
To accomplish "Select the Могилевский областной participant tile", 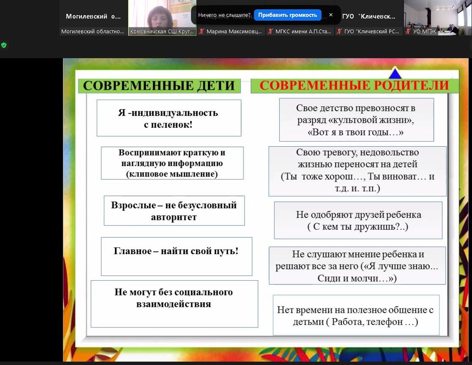I will (93, 17).
